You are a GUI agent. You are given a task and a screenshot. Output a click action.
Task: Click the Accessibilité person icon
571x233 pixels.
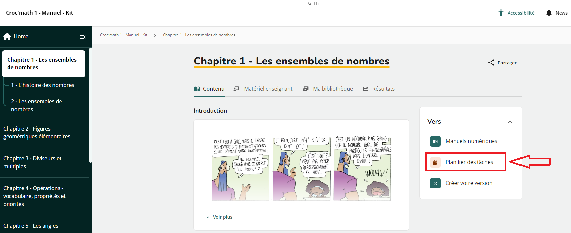(501, 13)
